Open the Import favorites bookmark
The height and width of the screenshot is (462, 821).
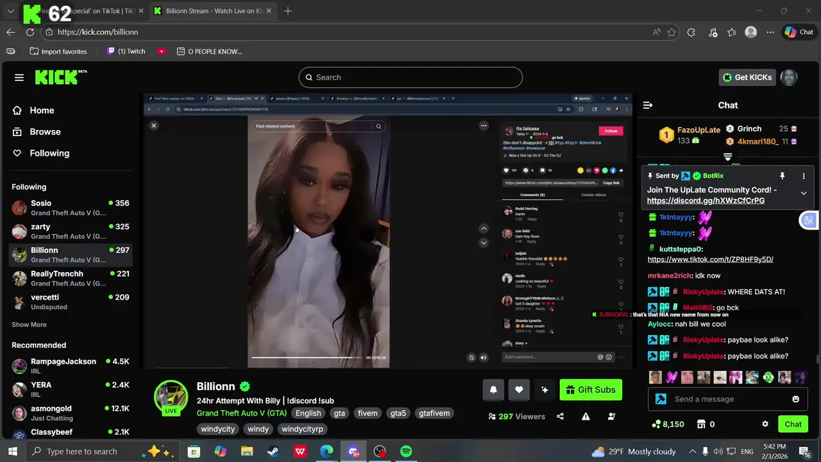click(x=58, y=51)
